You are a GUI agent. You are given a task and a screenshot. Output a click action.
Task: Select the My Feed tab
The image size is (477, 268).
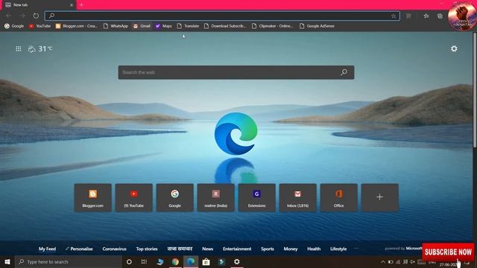(x=47, y=249)
